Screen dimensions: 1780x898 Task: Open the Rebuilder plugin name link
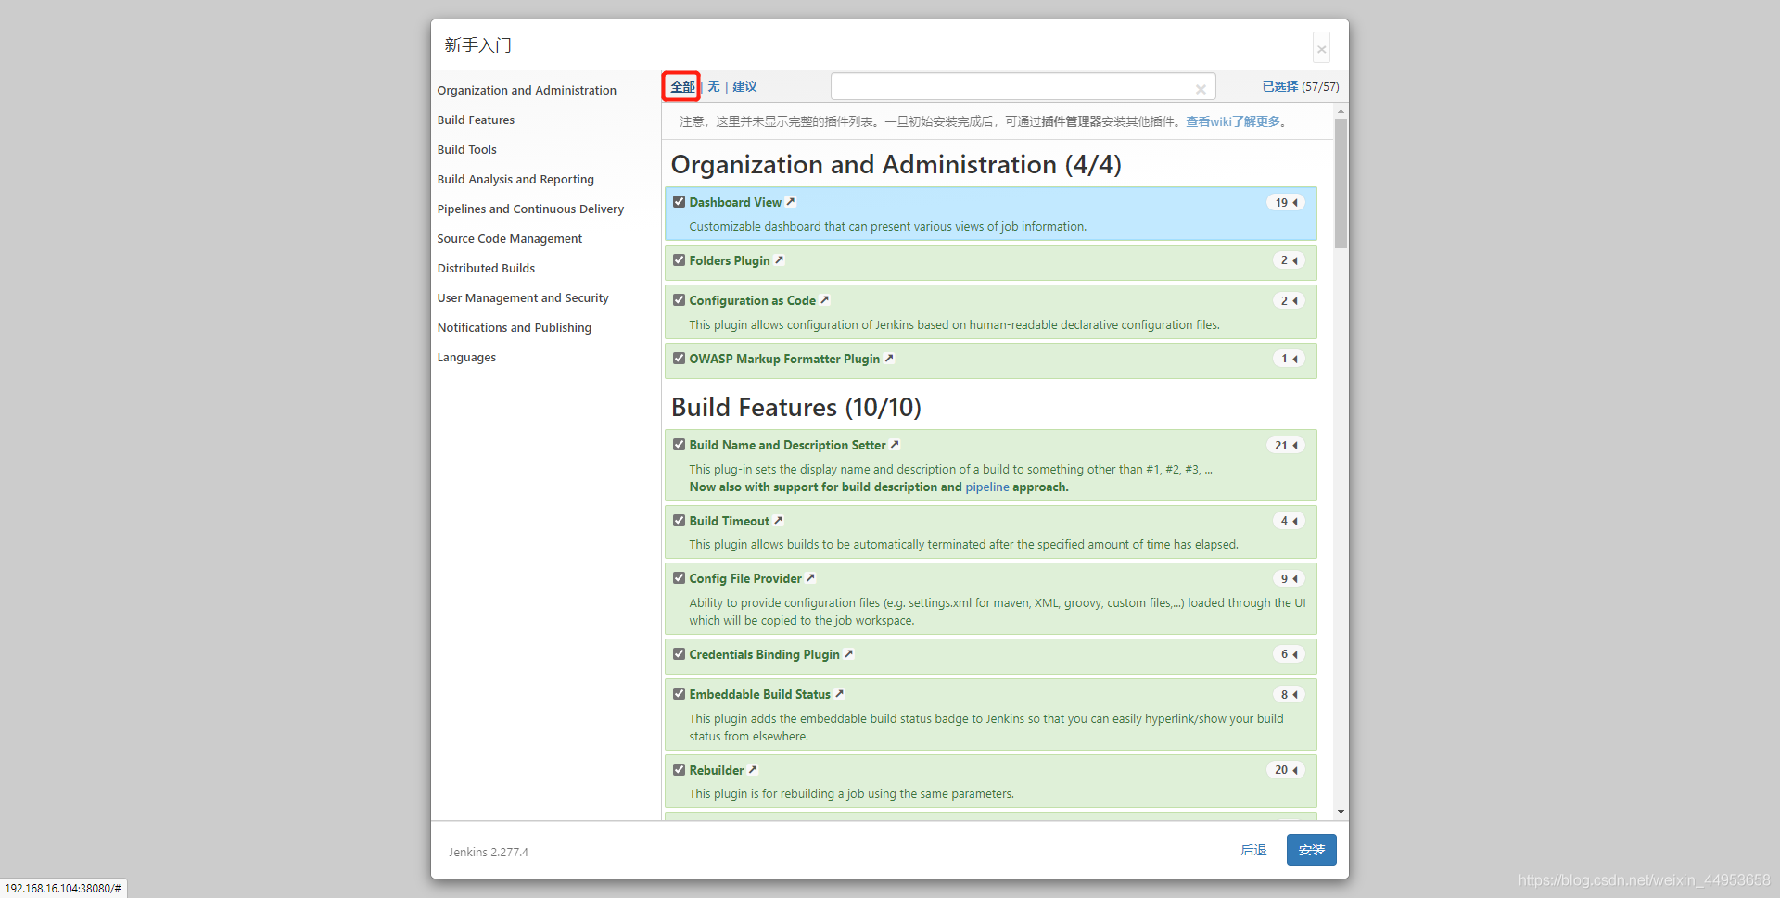pos(716,770)
